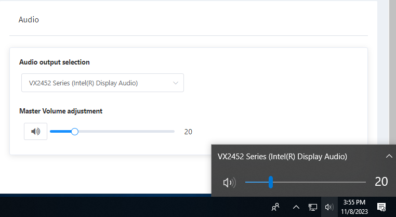Click the blue thumb on the flyout volume slider

271,182
